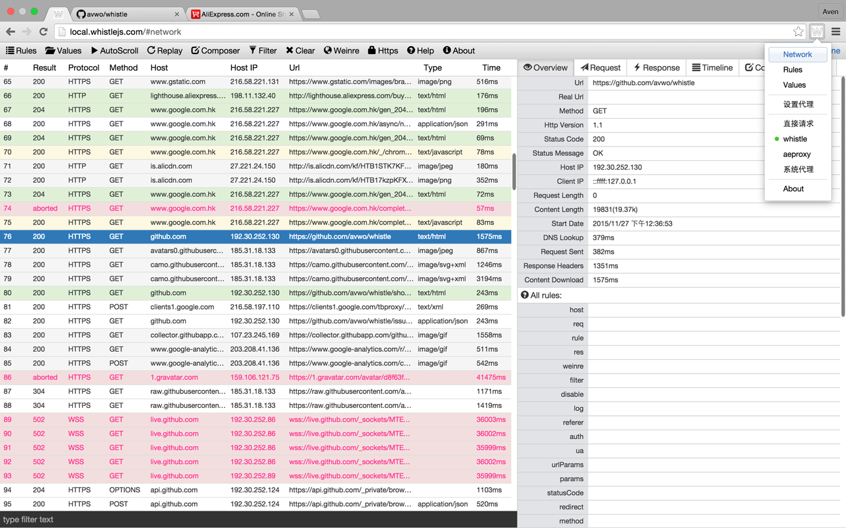
Task: Select aborted request row 74
Action: (256, 208)
